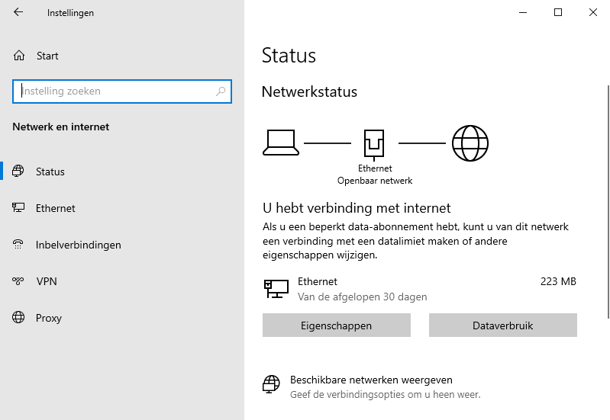The image size is (610, 420).
Task: Click the Ethernet monitor icon in sidebar
Action: click(x=19, y=208)
